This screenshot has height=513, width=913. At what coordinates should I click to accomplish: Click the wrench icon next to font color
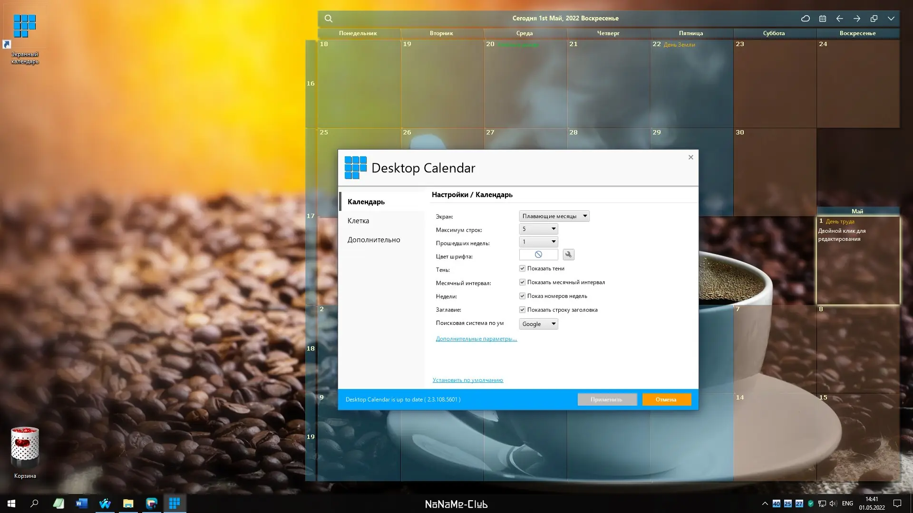[568, 255]
